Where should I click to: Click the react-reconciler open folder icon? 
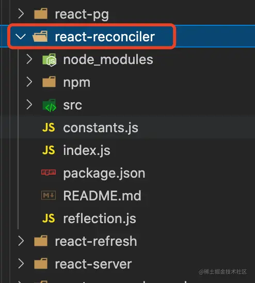coord(40,37)
